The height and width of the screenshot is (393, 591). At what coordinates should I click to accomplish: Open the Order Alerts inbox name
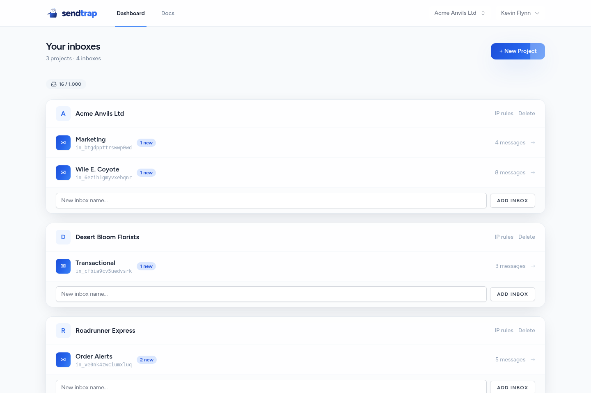(x=94, y=356)
